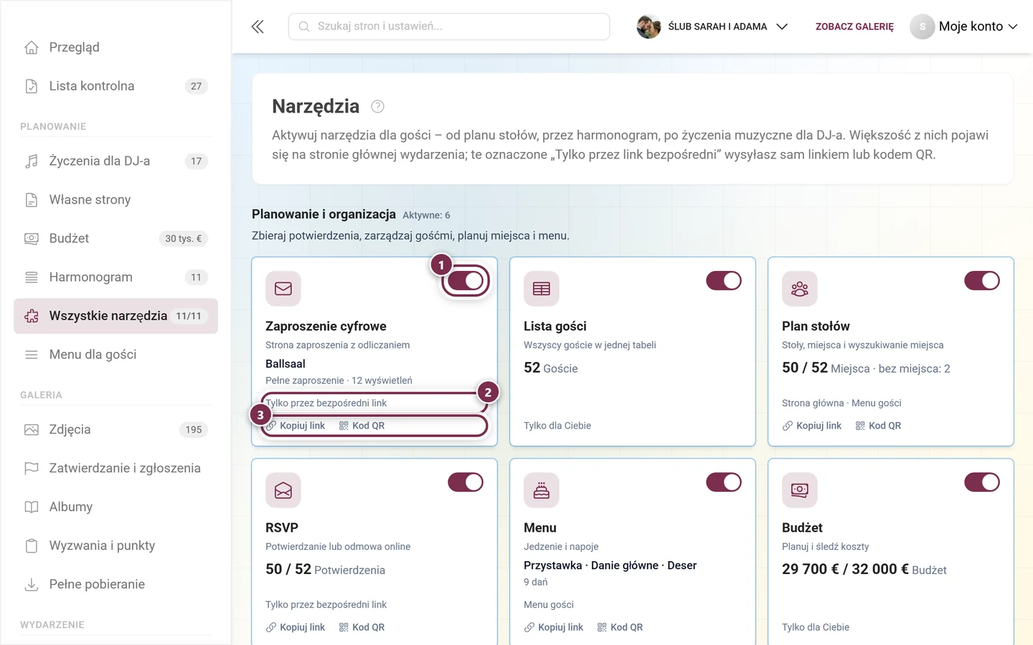Click the RSVP open envelope icon

coord(283,490)
